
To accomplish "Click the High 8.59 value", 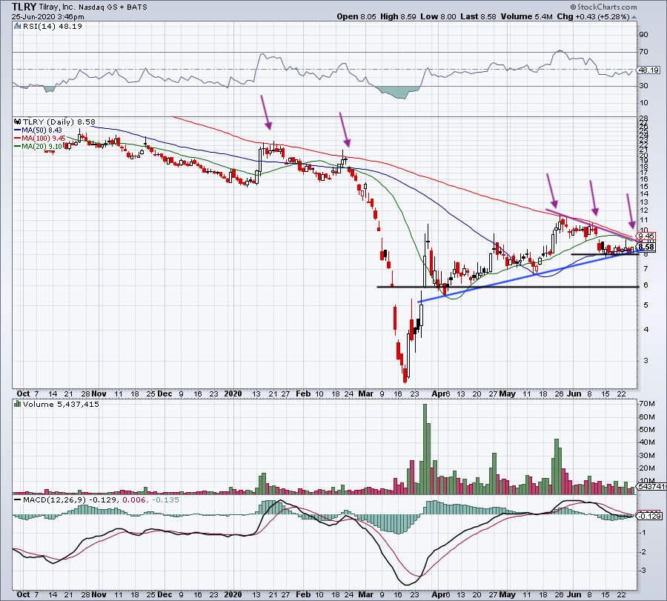I will coord(398,16).
